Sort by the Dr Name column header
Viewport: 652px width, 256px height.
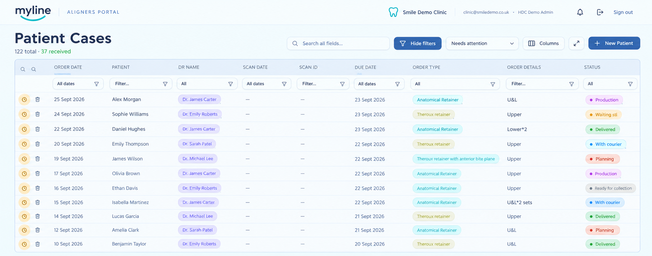click(x=189, y=67)
